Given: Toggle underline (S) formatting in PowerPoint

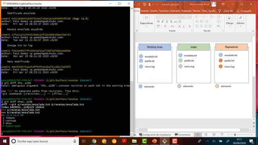Looking at the screenshot, I should tap(167, 21).
